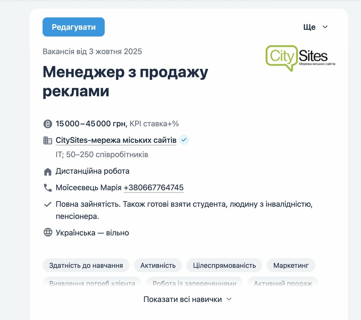Open CitySites-мережа міських сайтів company link
361x320 pixels.
[116, 140]
